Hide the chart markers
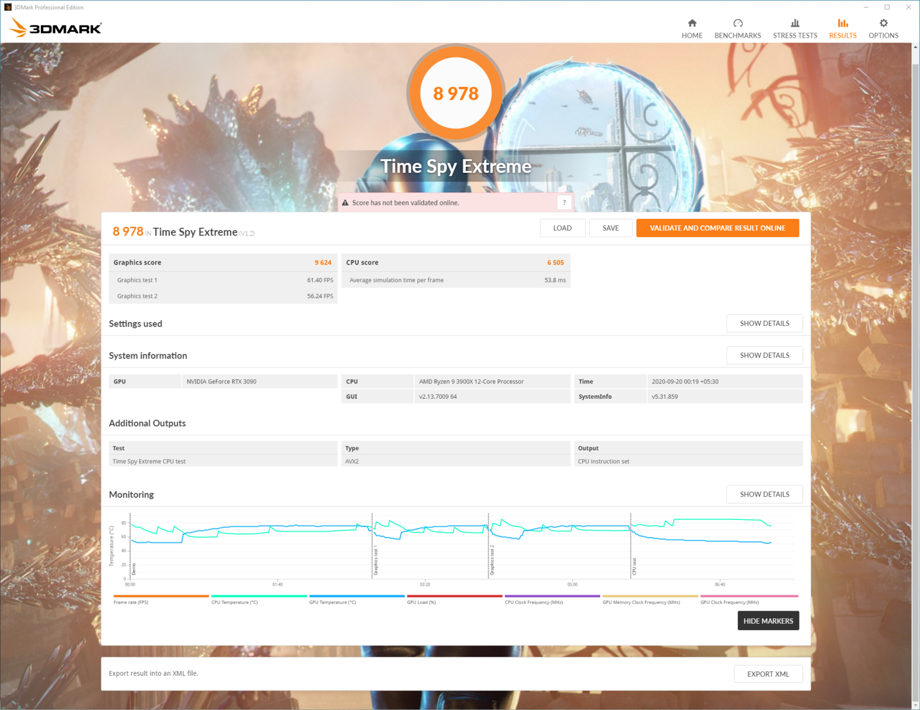The height and width of the screenshot is (710, 920). click(768, 621)
